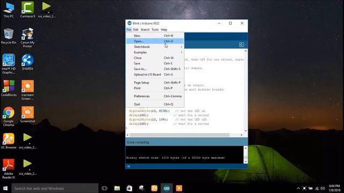Click Windows Start button
Screen dimensions: 344x193
tap(5, 188)
